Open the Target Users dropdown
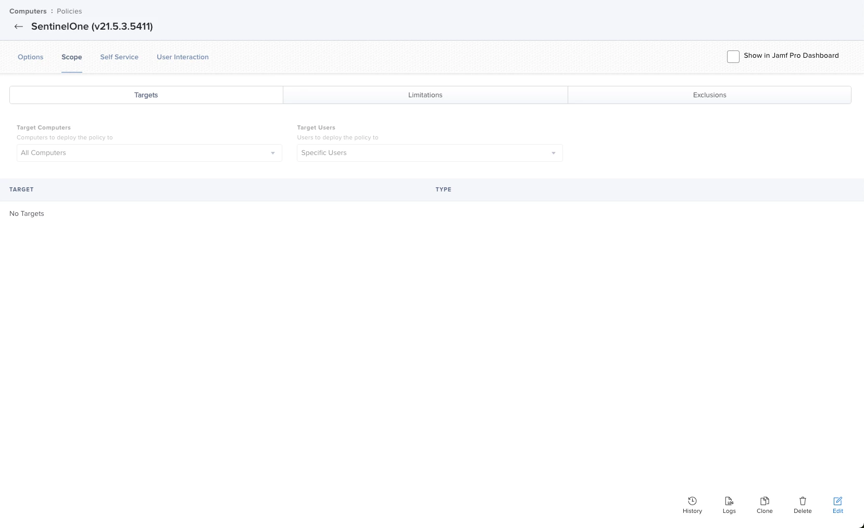This screenshot has height=528, width=864. click(430, 153)
